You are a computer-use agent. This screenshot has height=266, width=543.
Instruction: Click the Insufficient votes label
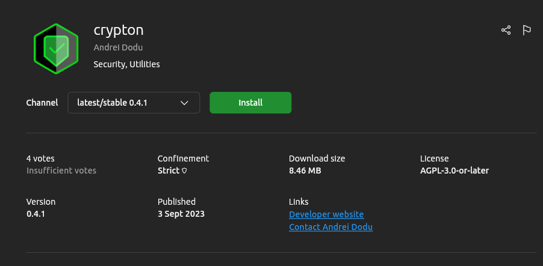pos(61,171)
